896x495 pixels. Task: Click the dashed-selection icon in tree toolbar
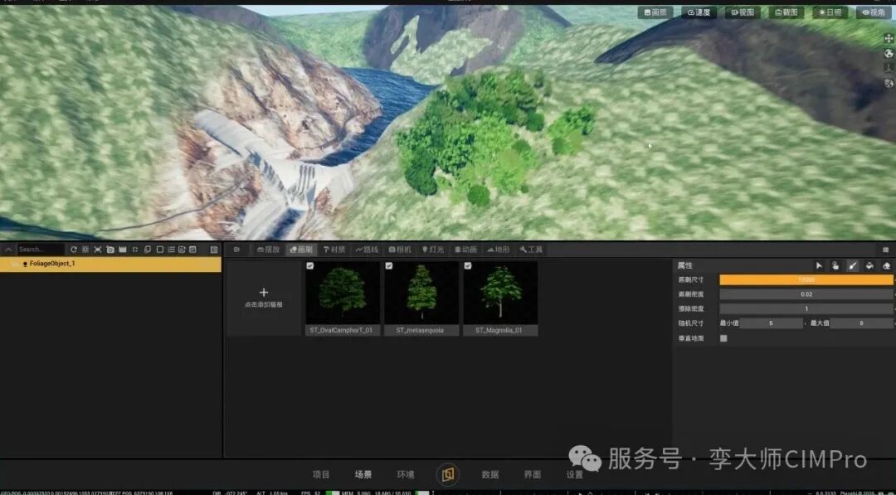pos(135,250)
